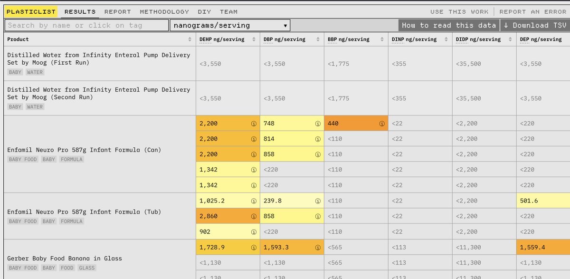Click info icon beside DEHP 1,728.9

(x=253, y=247)
